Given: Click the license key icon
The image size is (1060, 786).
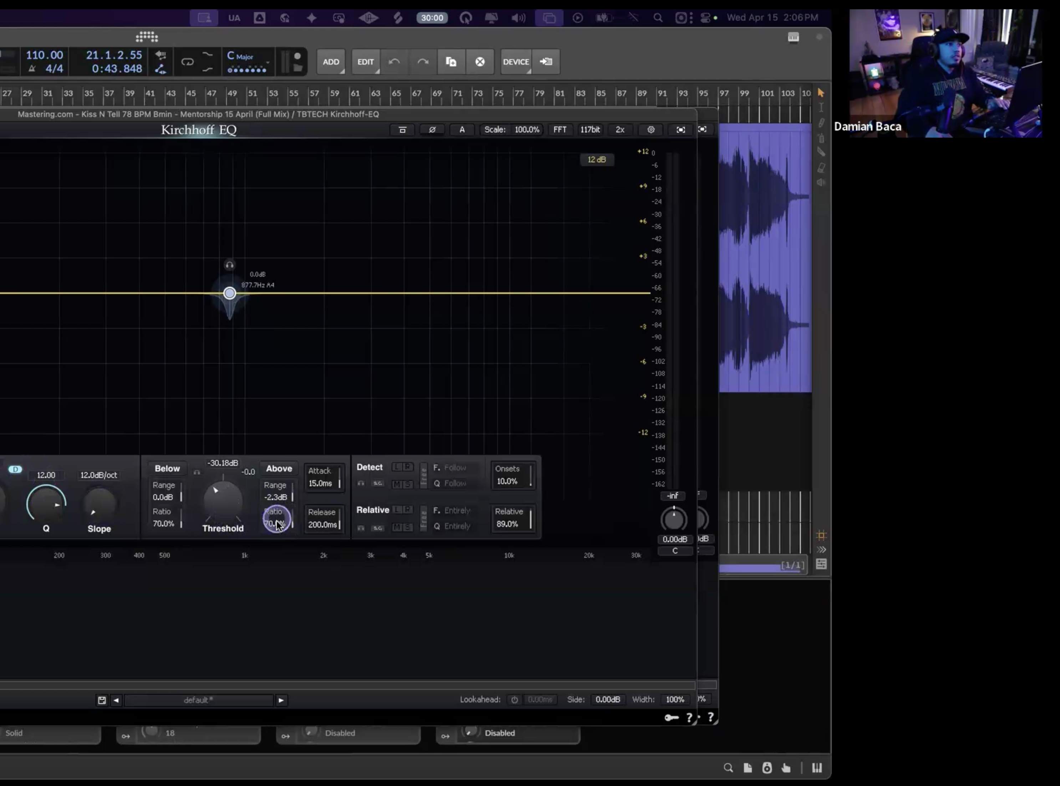Looking at the screenshot, I should (671, 718).
